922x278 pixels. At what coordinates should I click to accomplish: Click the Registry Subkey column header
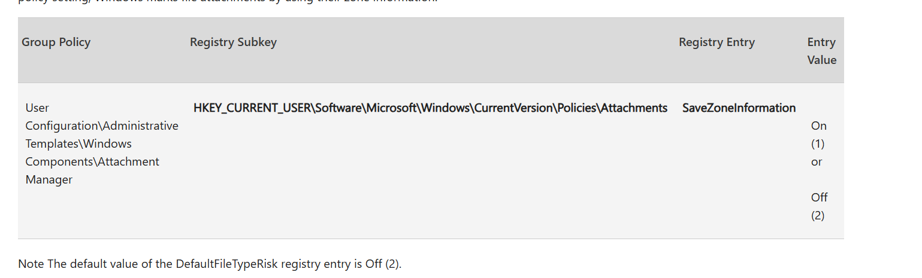pos(233,42)
